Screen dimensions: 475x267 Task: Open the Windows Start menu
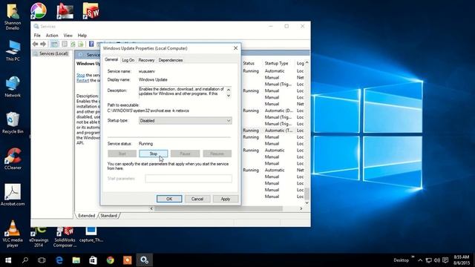point(8,260)
